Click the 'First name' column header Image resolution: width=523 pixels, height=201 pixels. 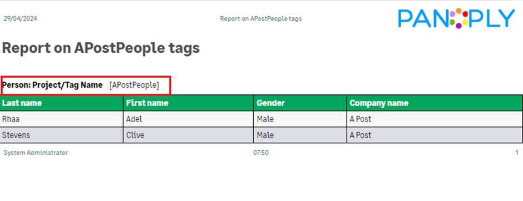[189, 103]
